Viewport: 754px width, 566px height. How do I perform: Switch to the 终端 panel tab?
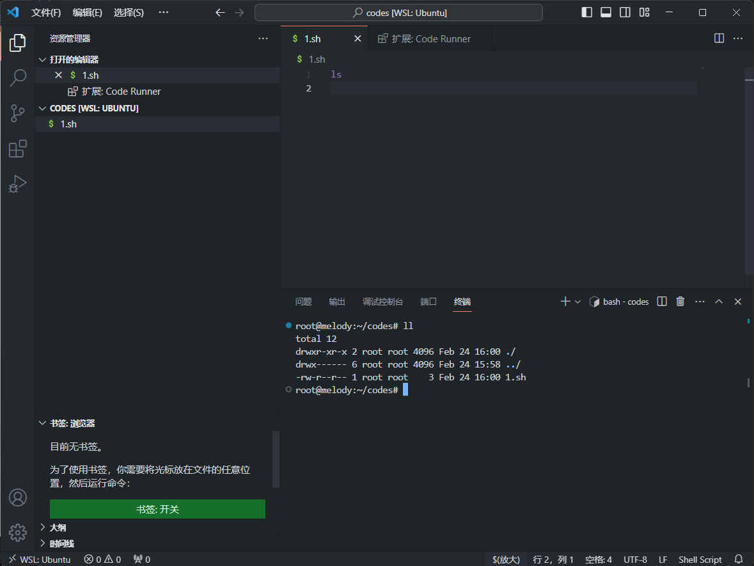tap(462, 302)
